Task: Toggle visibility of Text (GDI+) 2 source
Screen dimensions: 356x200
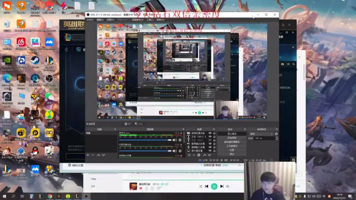Action: click(x=210, y=137)
